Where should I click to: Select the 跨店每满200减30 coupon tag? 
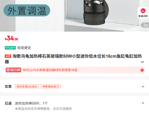click(27, 86)
